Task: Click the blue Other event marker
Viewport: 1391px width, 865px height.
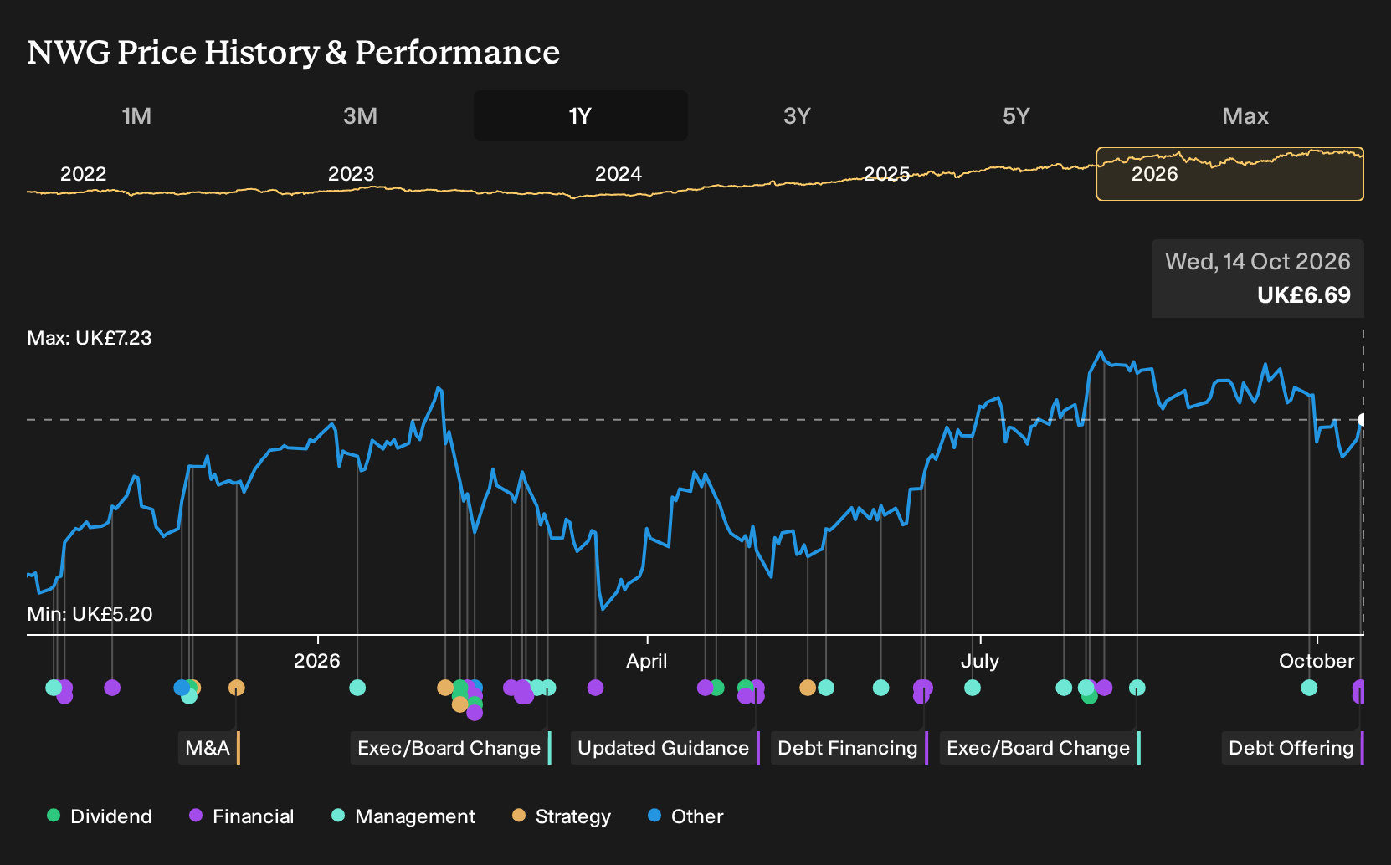Action: pyautogui.click(x=182, y=688)
